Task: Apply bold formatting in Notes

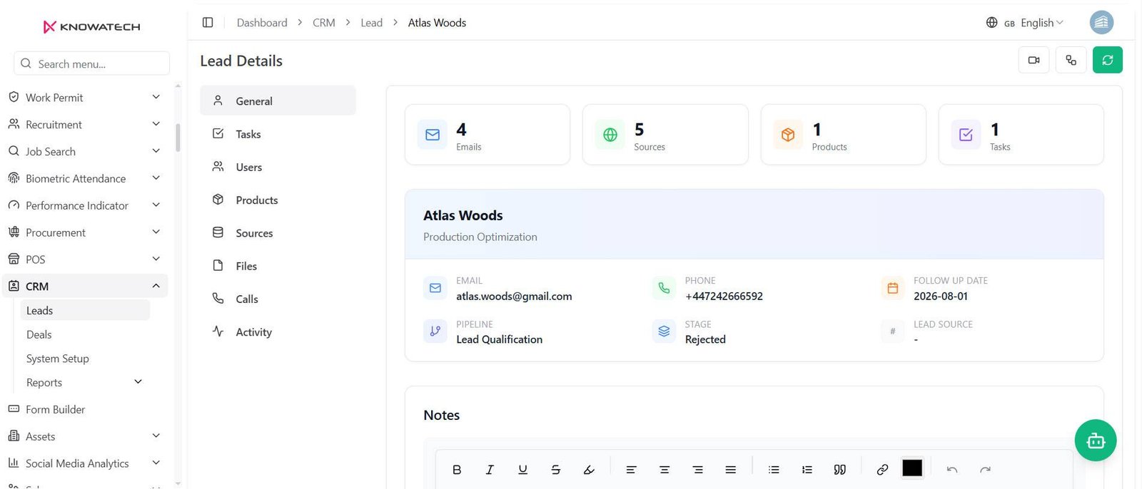Action: pos(457,470)
